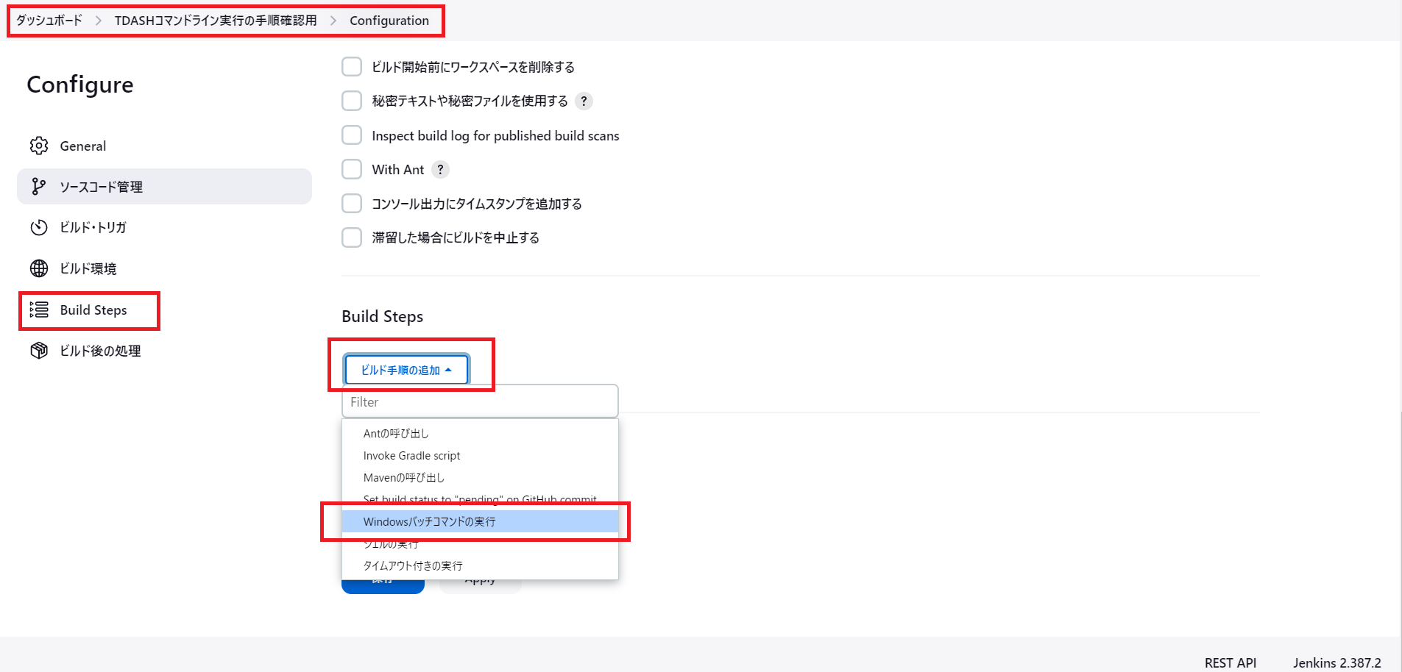This screenshot has width=1402, height=672.
Task: Click the Build Steps list icon
Action: (39, 310)
